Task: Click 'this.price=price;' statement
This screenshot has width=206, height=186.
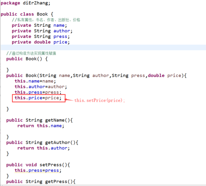Action: coord(38,98)
